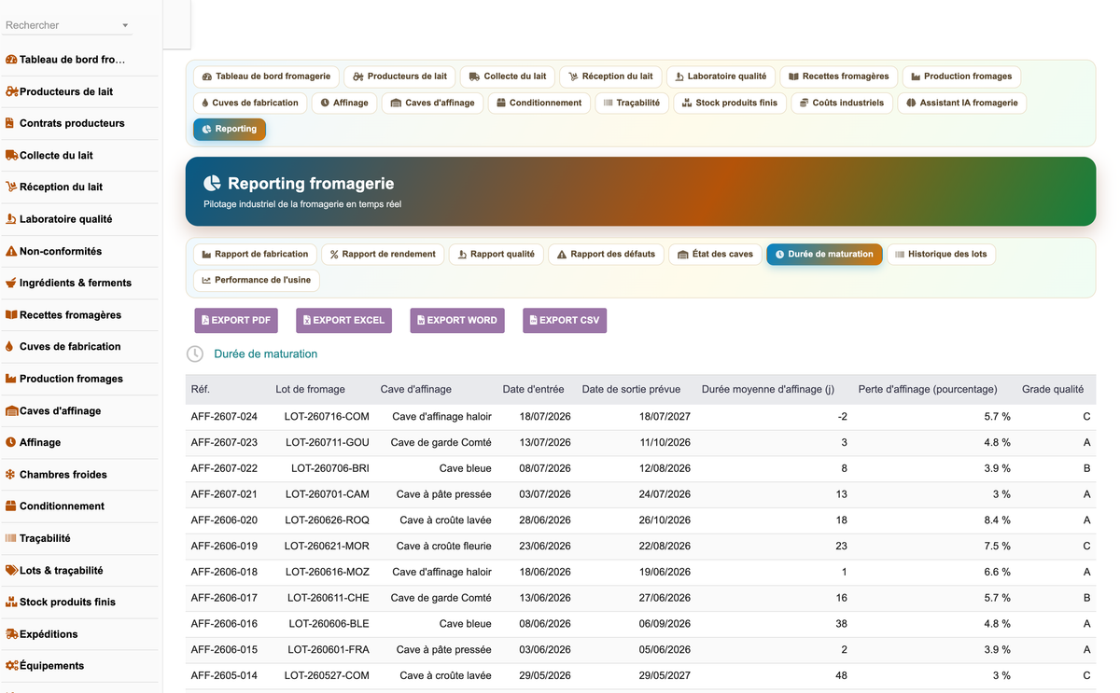Open the Rechercher dropdown arrow
Image resolution: width=1120 pixels, height=693 pixels.
tap(125, 25)
